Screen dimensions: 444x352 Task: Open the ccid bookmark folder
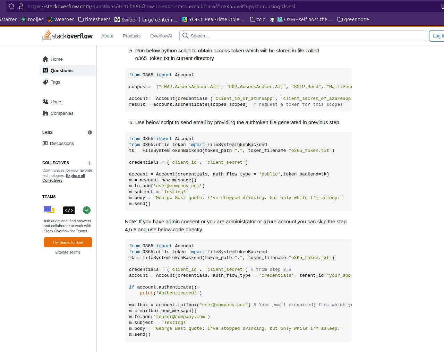click(258, 19)
